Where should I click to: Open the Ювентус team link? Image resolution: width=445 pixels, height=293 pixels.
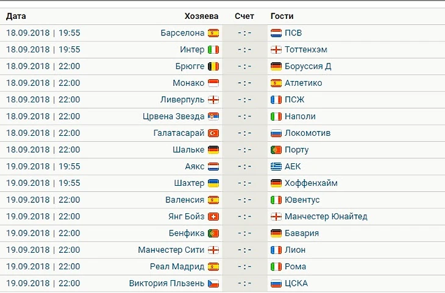point(302,200)
